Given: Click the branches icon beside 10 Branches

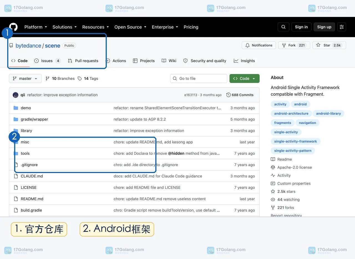Looking at the screenshot, I should (x=48, y=78).
